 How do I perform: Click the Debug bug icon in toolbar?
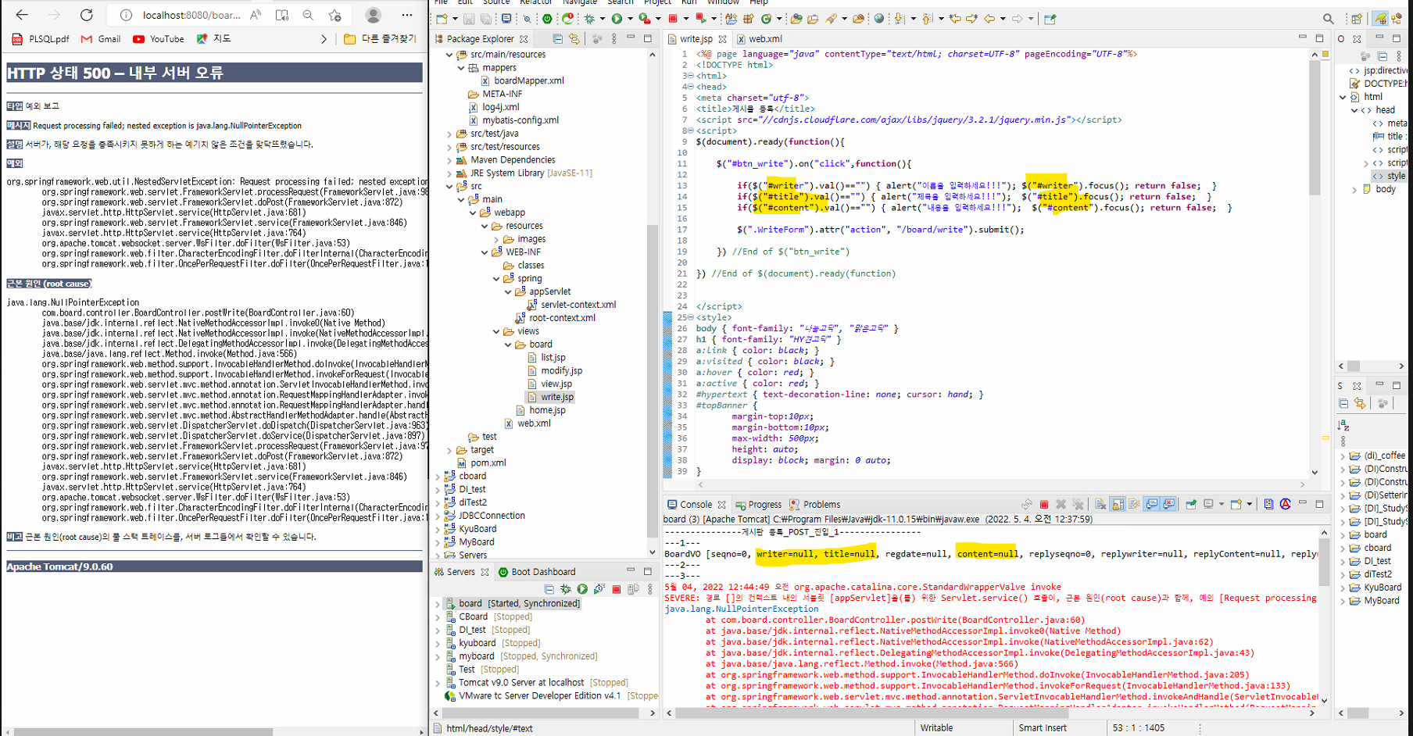590,19
